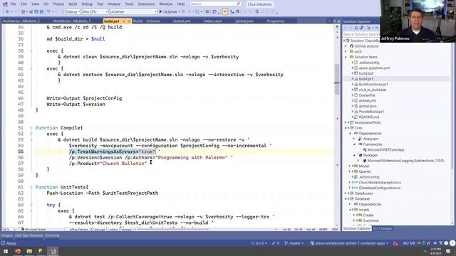Open the Debug configuration dropdown
This screenshot has width=456, height=256.
[x=73, y=11]
